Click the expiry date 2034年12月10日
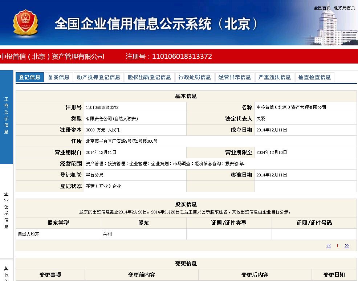Image resolution: width=358 pixels, height=281 pixels. 272,152
